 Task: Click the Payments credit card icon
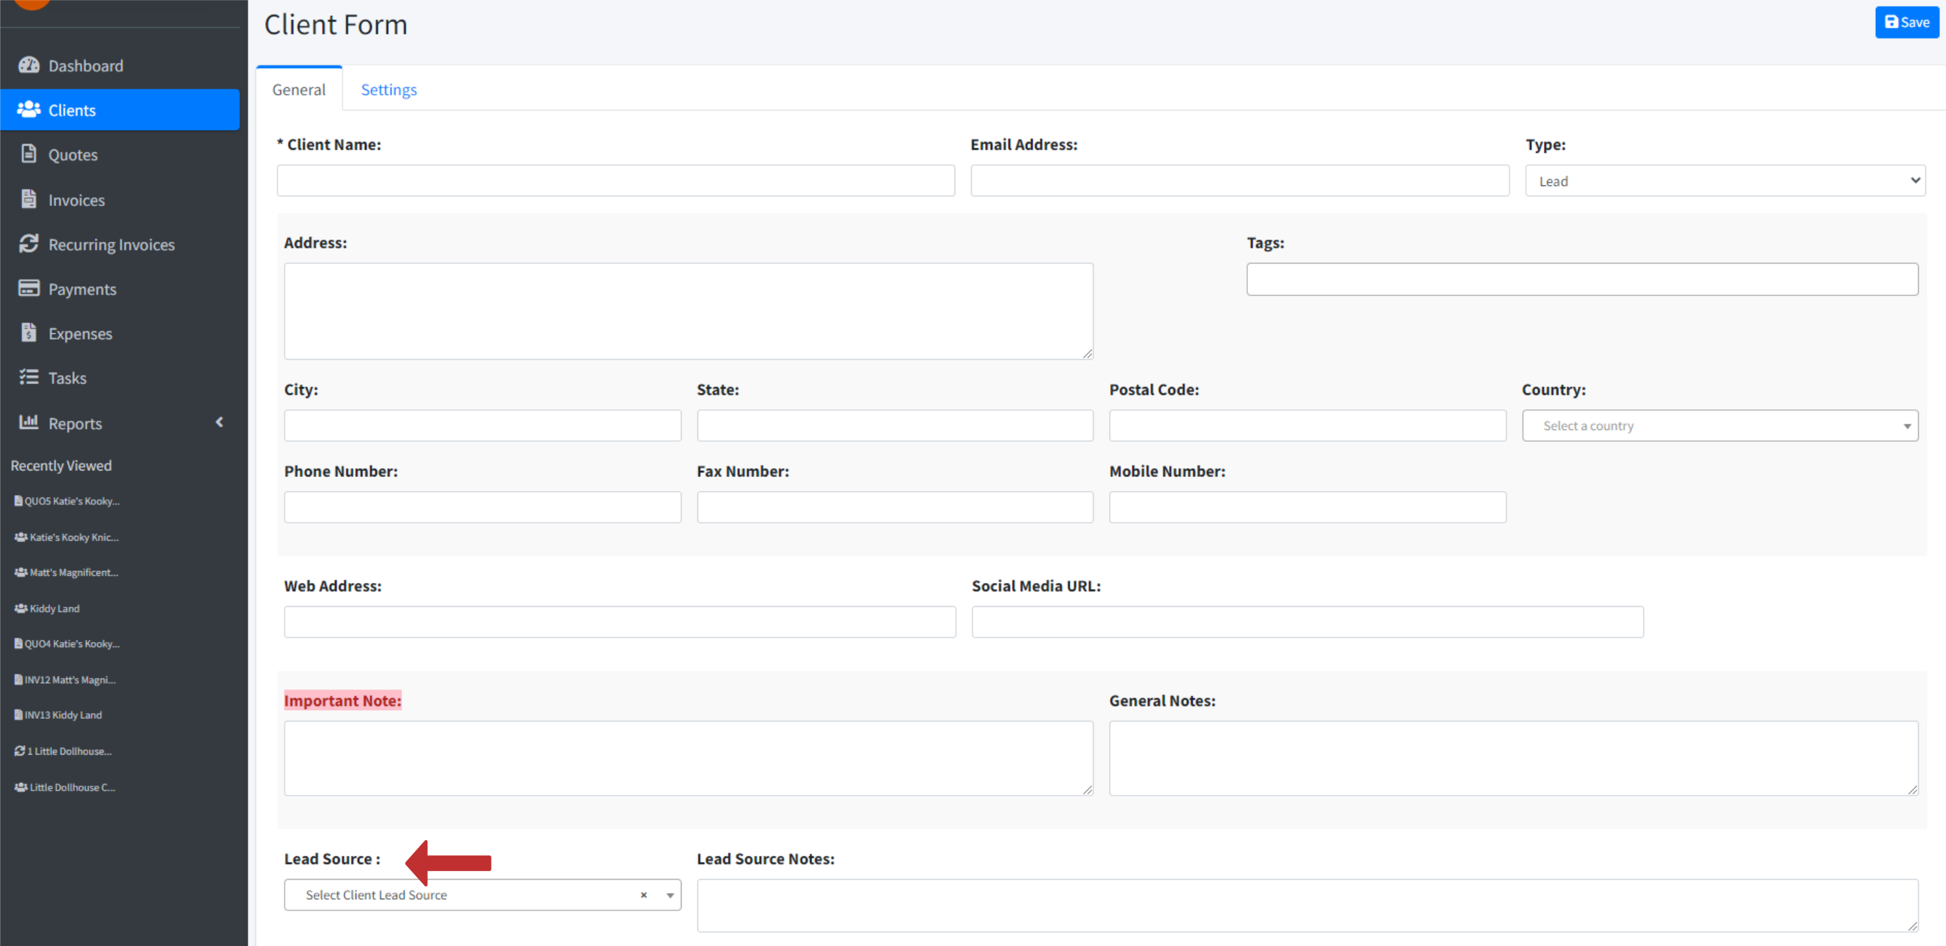point(28,289)
